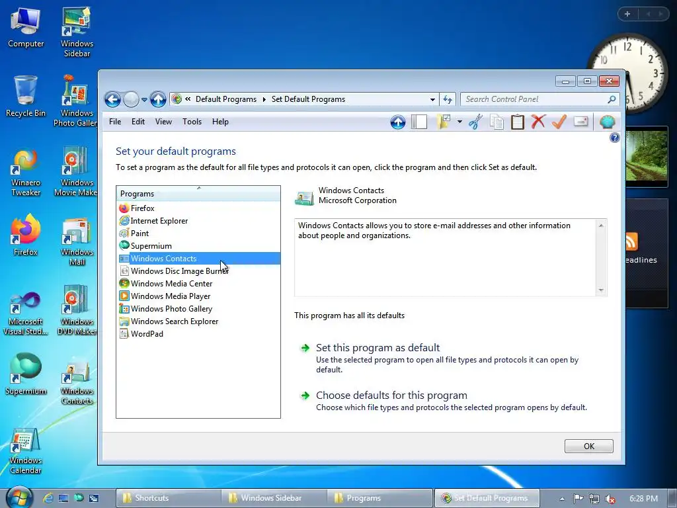Open the File menu

click(x=115, y=122)
